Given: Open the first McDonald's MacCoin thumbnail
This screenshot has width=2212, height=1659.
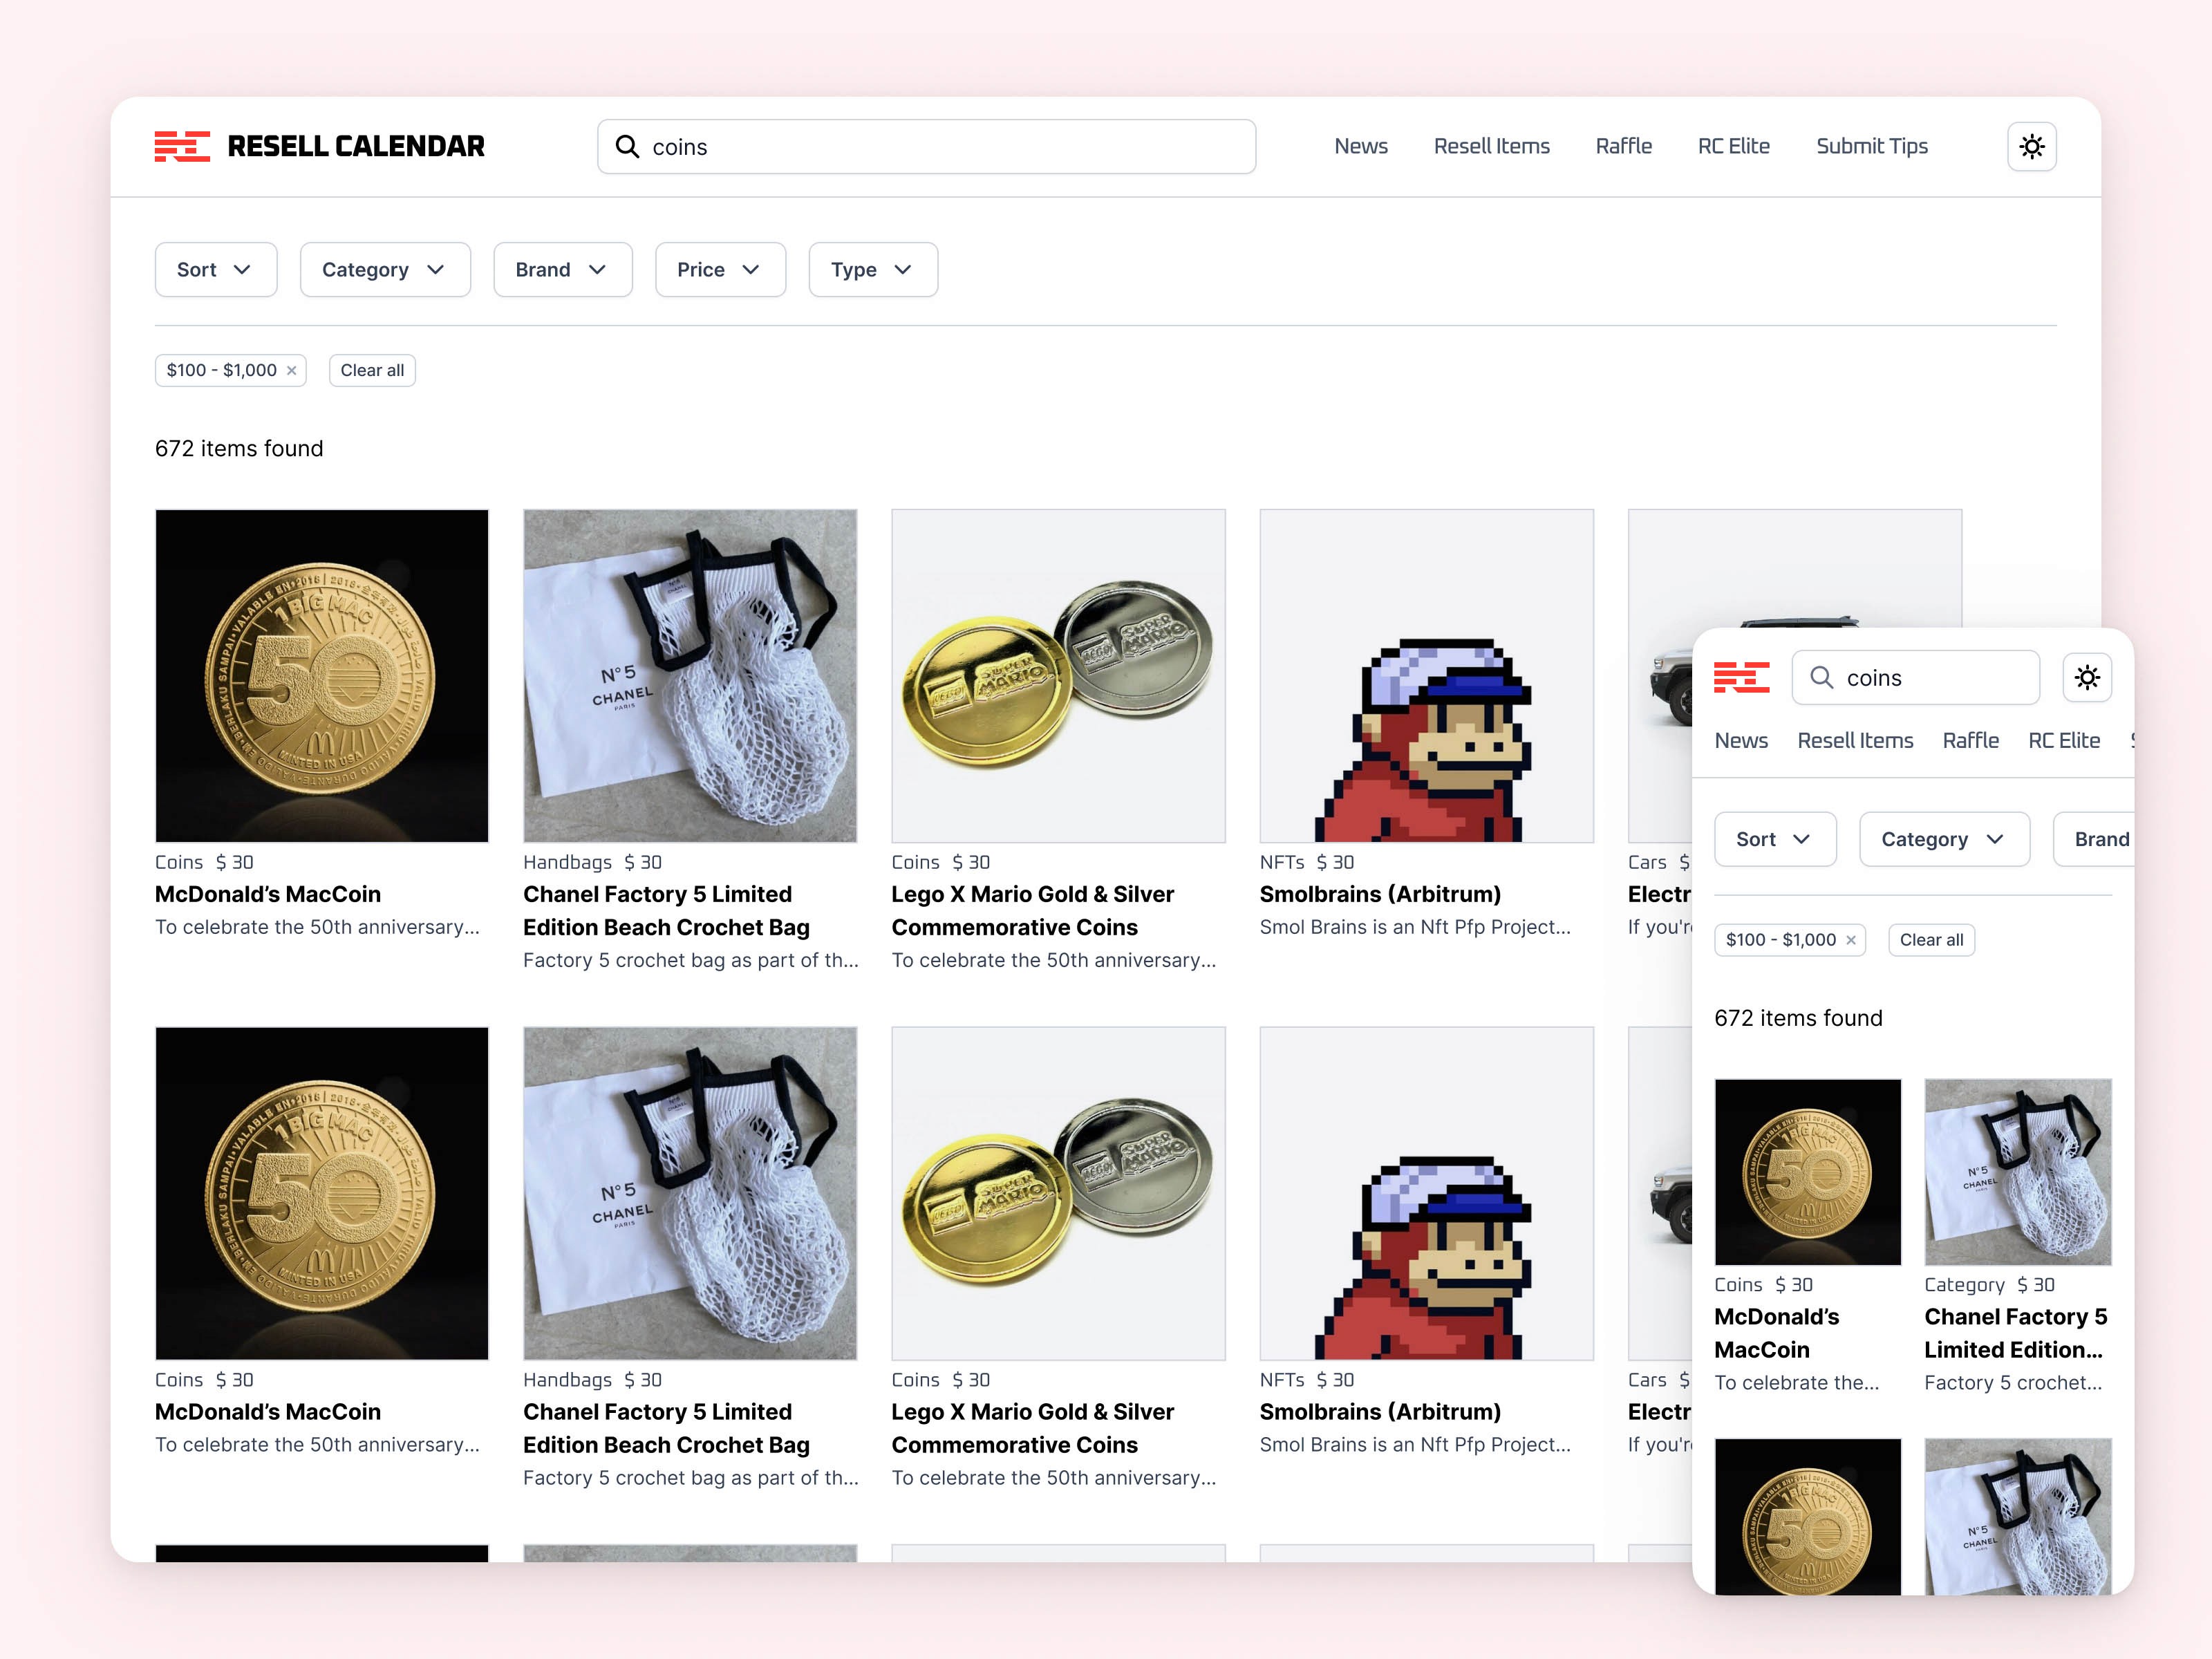Looking at the screenshot, I should click(x=322, y=676).
